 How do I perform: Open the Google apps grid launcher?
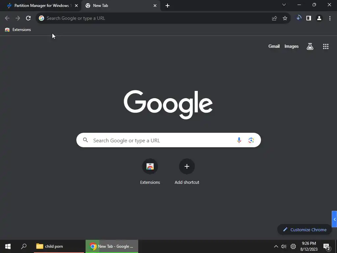[326, 46]
